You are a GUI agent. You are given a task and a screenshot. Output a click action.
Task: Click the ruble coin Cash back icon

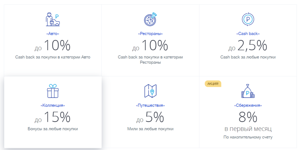248,20
